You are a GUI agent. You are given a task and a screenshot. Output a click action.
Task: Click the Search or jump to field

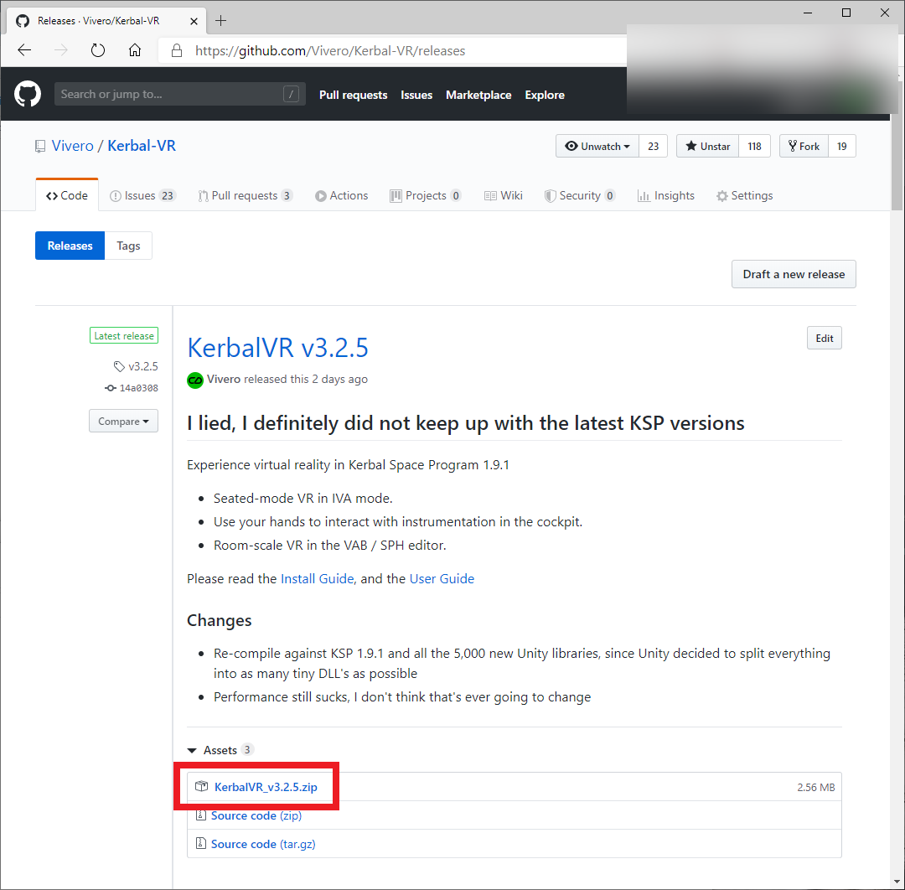pos(168,94)
